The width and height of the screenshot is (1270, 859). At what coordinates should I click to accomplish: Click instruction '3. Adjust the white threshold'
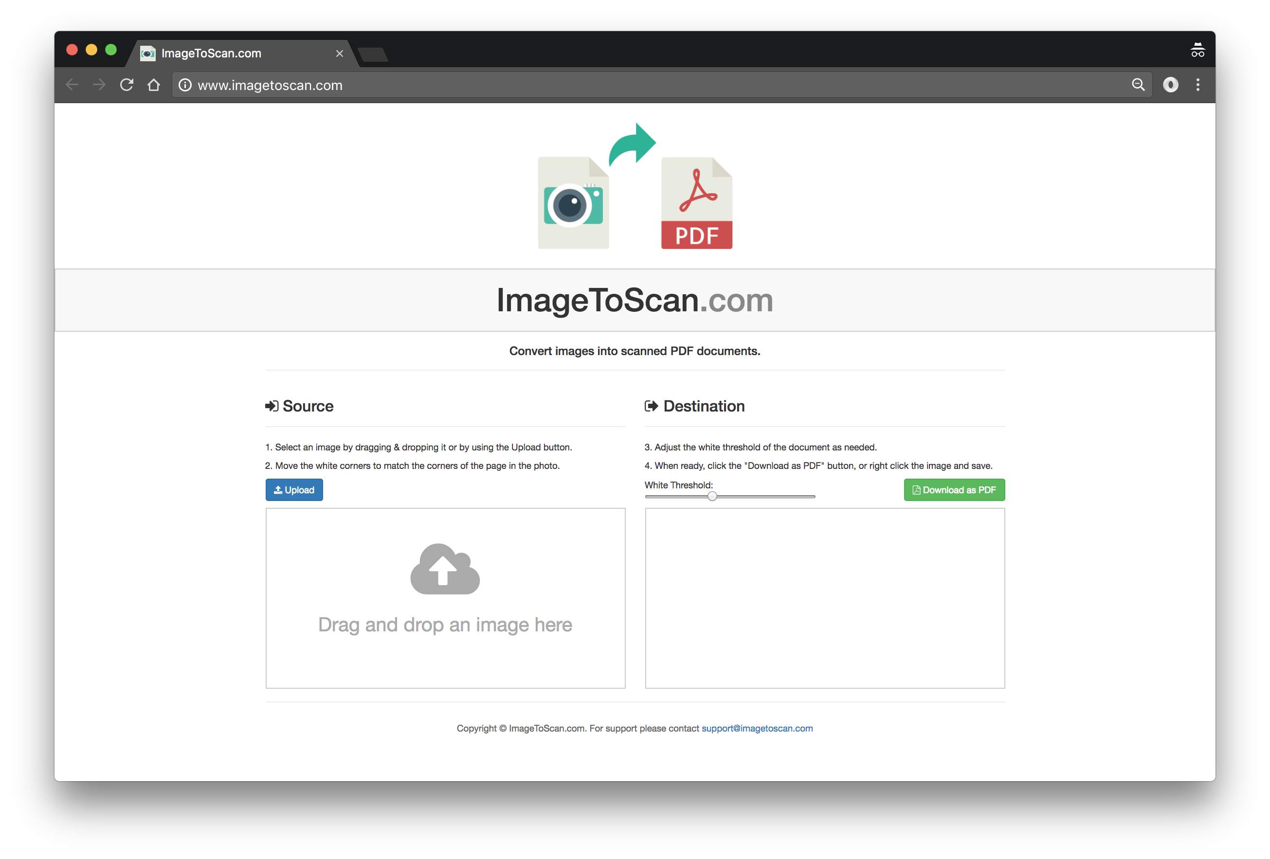tap(761, 447)
